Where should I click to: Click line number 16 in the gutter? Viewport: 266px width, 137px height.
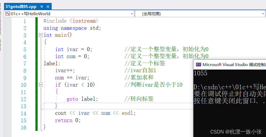point(24,128)
